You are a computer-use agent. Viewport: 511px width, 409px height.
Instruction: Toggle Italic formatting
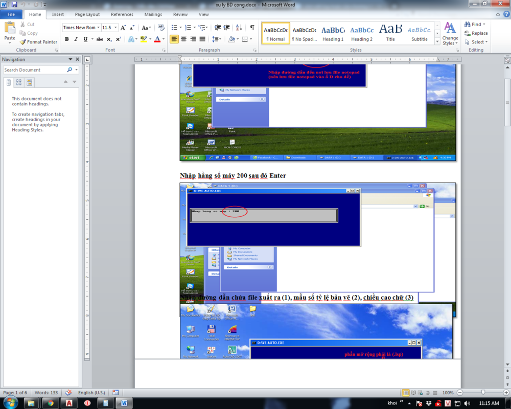click(75, 39)
